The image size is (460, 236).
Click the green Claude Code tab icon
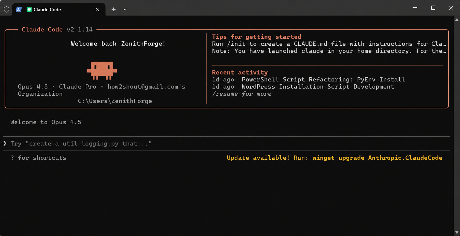[29, 9]
